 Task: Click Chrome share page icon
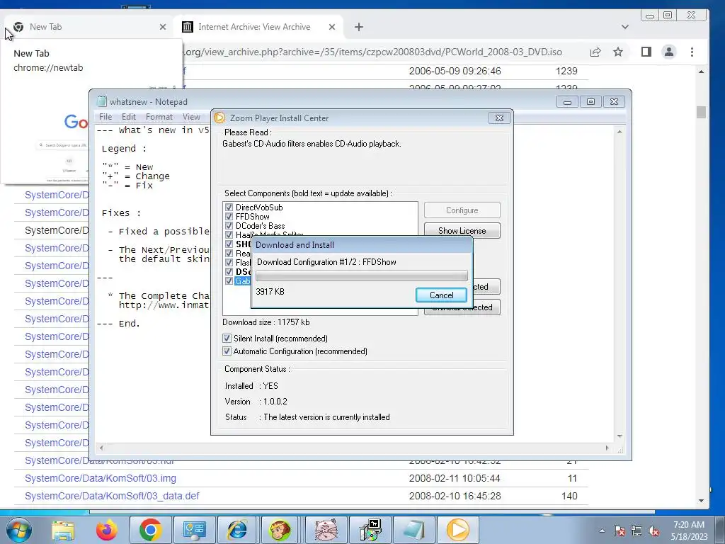[x=595, y=52]
